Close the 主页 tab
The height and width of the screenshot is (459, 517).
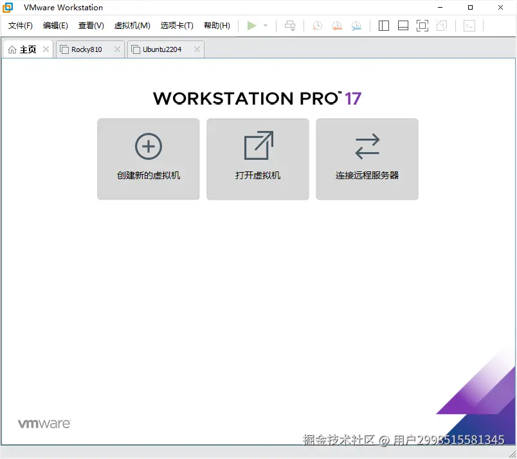pos(46,49)
